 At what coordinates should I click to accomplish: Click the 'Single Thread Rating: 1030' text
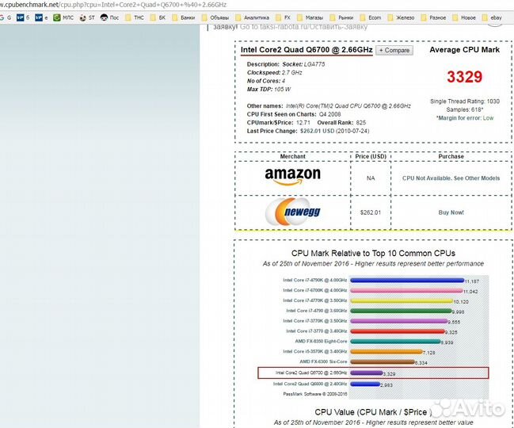tap(465, 101)
